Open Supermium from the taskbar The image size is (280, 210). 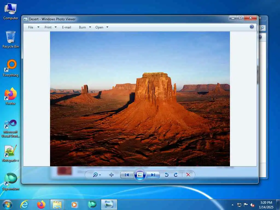92,205
